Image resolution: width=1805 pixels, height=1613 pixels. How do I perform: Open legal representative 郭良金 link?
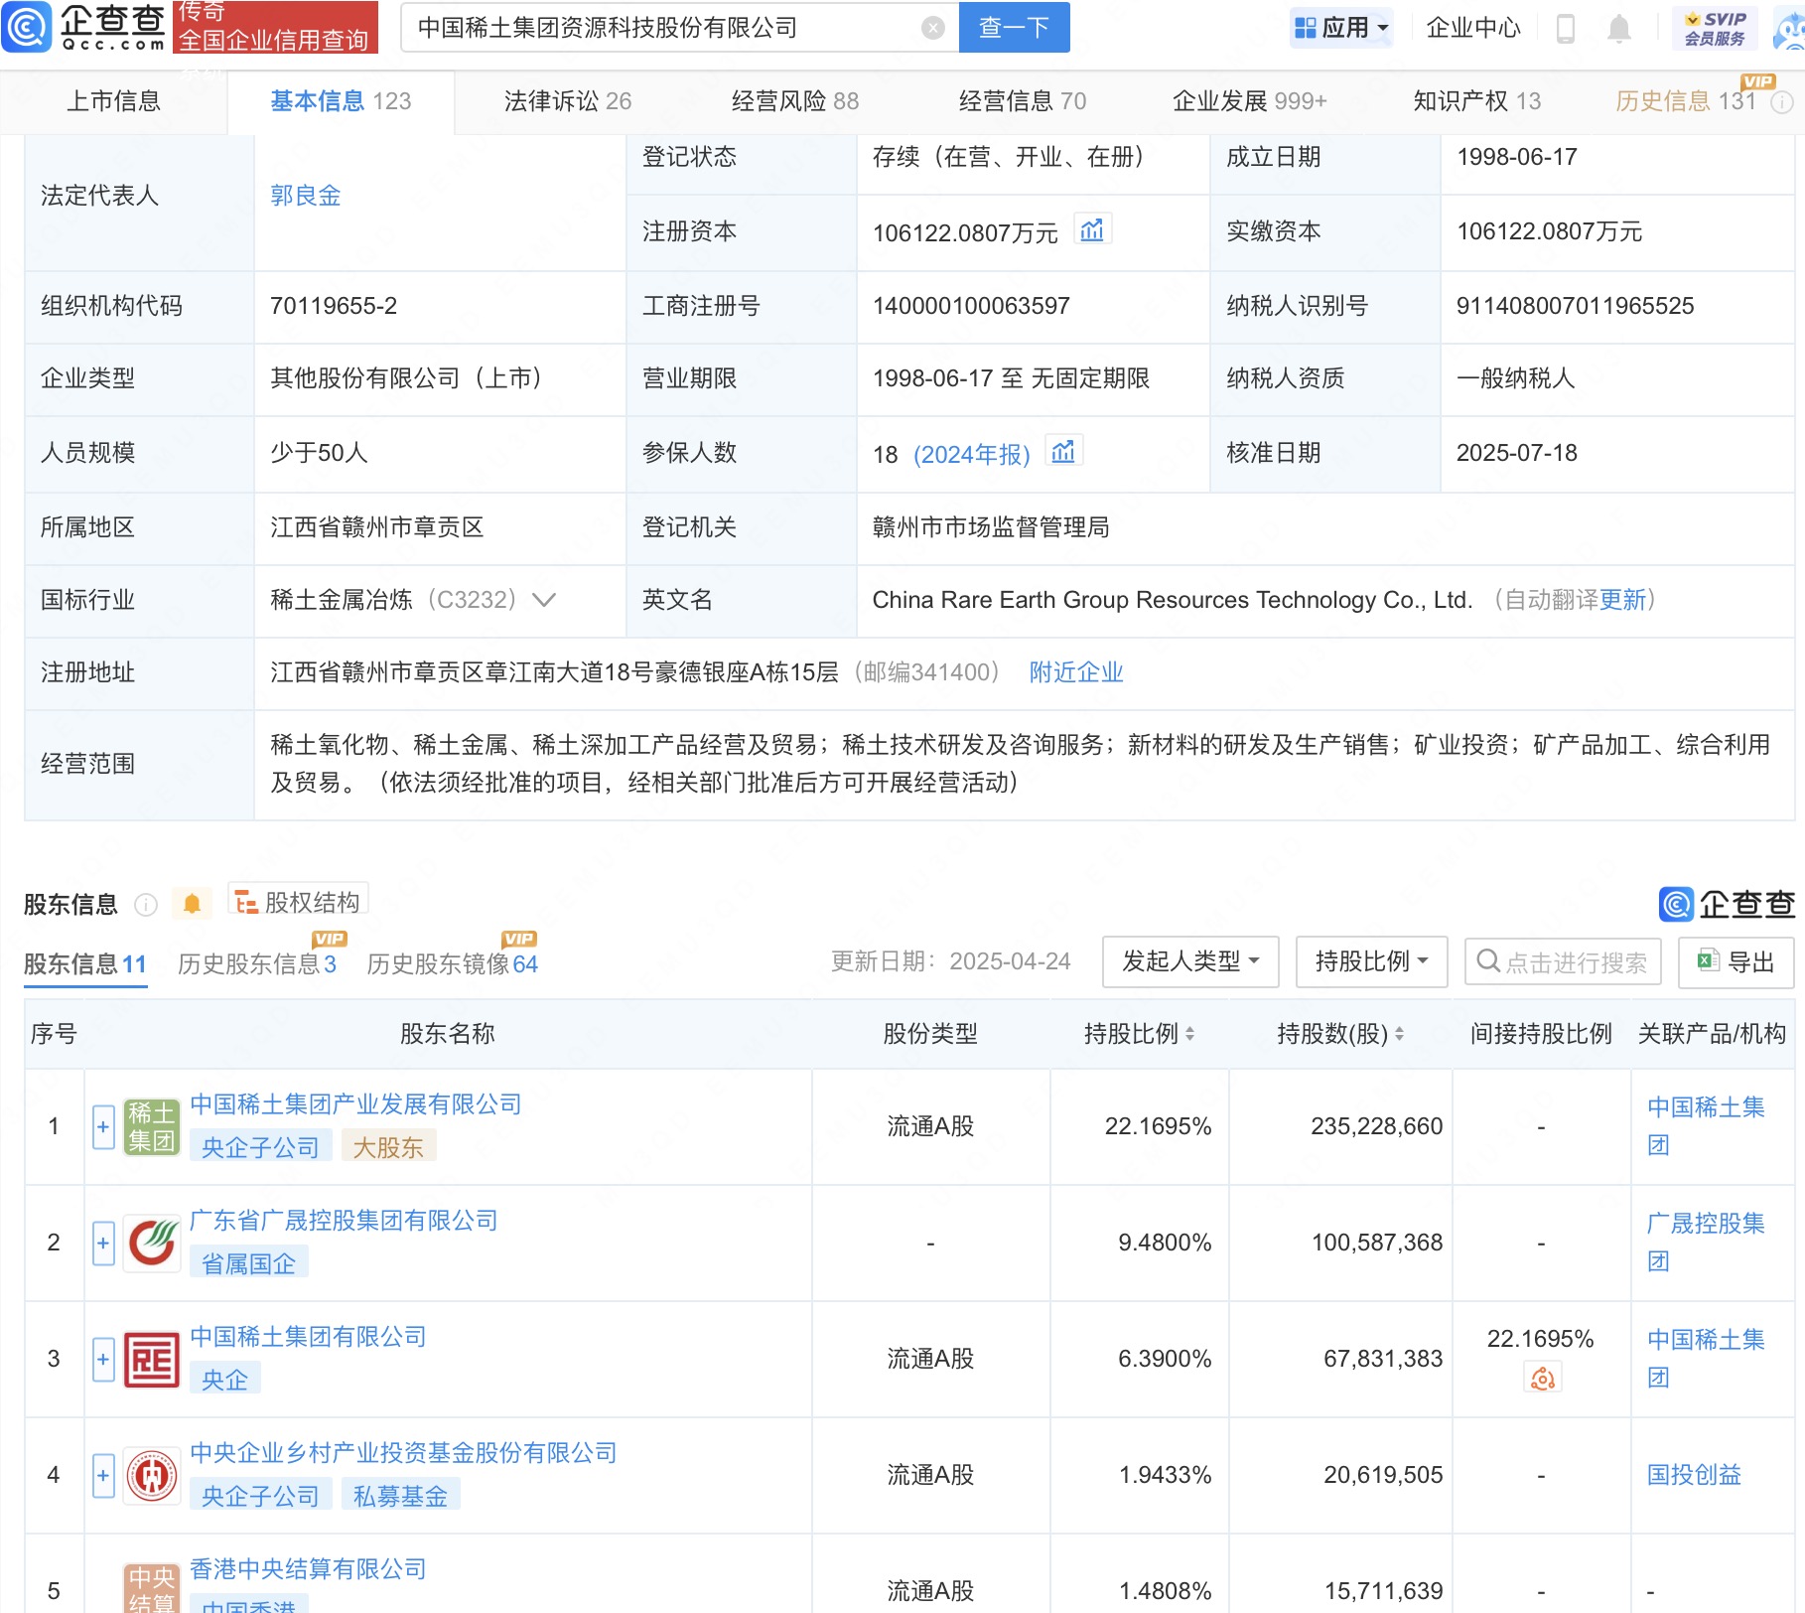[x=306, y=196]
